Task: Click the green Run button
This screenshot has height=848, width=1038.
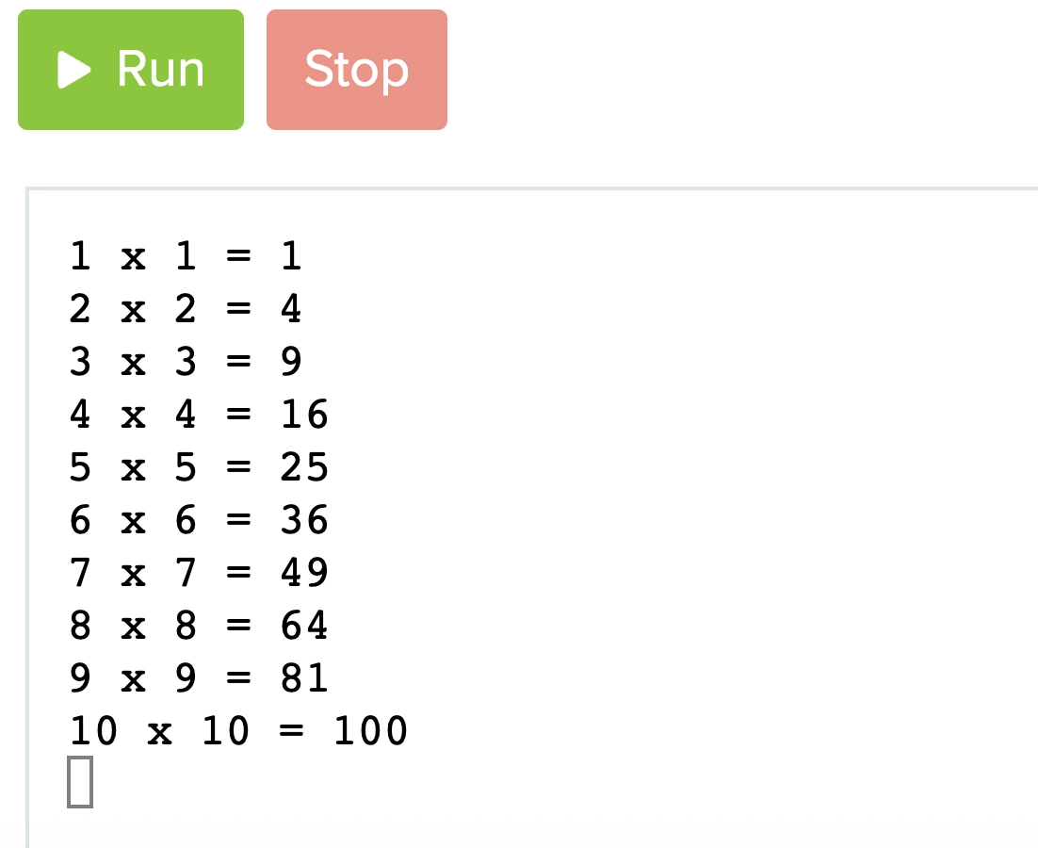Action: (130, 68)
